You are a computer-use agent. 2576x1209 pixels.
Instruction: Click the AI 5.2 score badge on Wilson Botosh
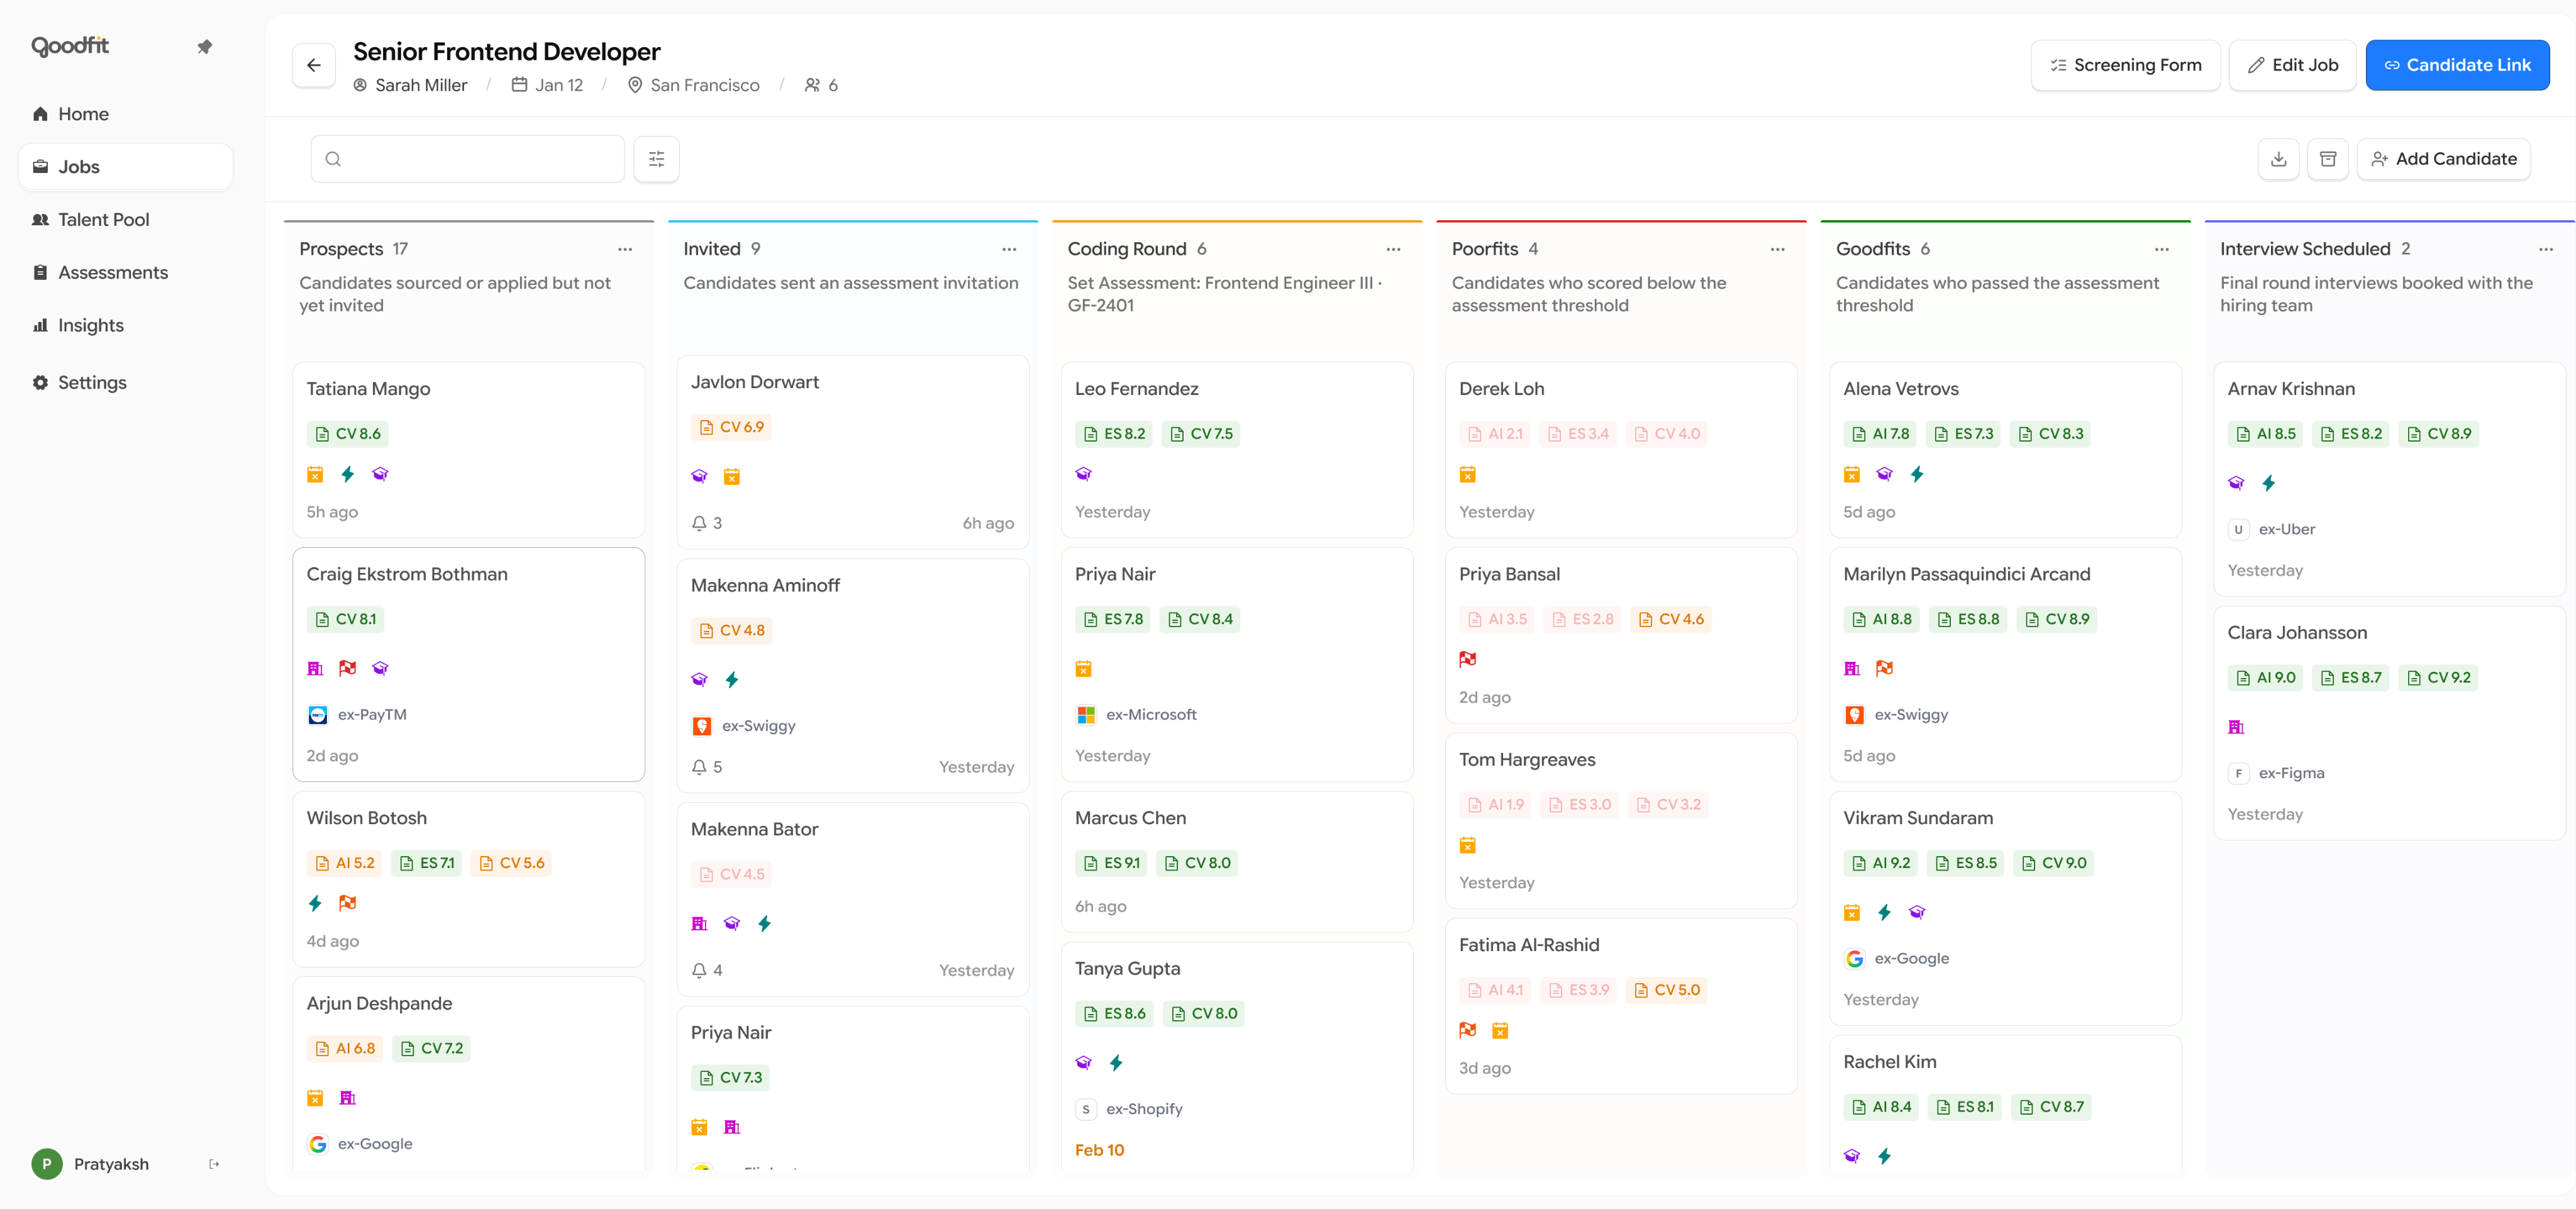[x=344, y=863]
